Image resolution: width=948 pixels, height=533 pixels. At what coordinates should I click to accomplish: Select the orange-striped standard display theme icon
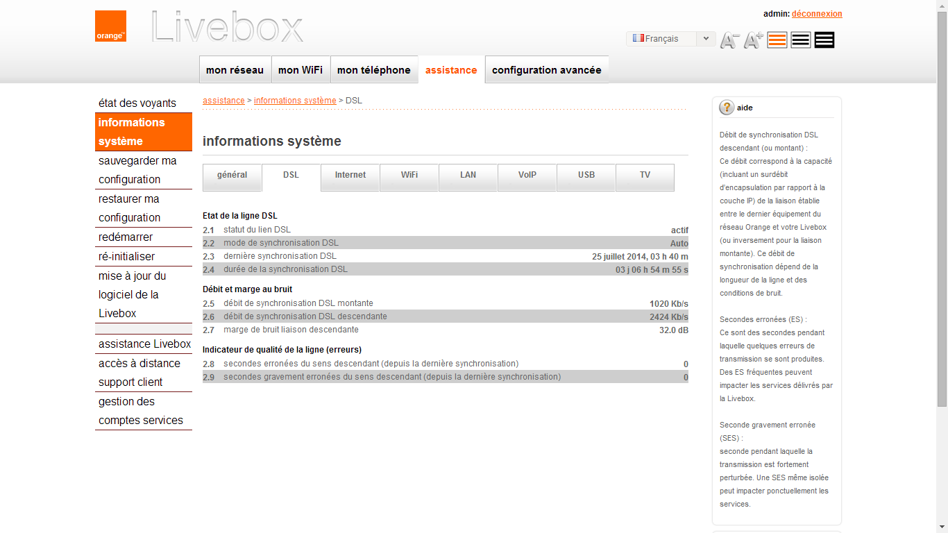[777, 40]
